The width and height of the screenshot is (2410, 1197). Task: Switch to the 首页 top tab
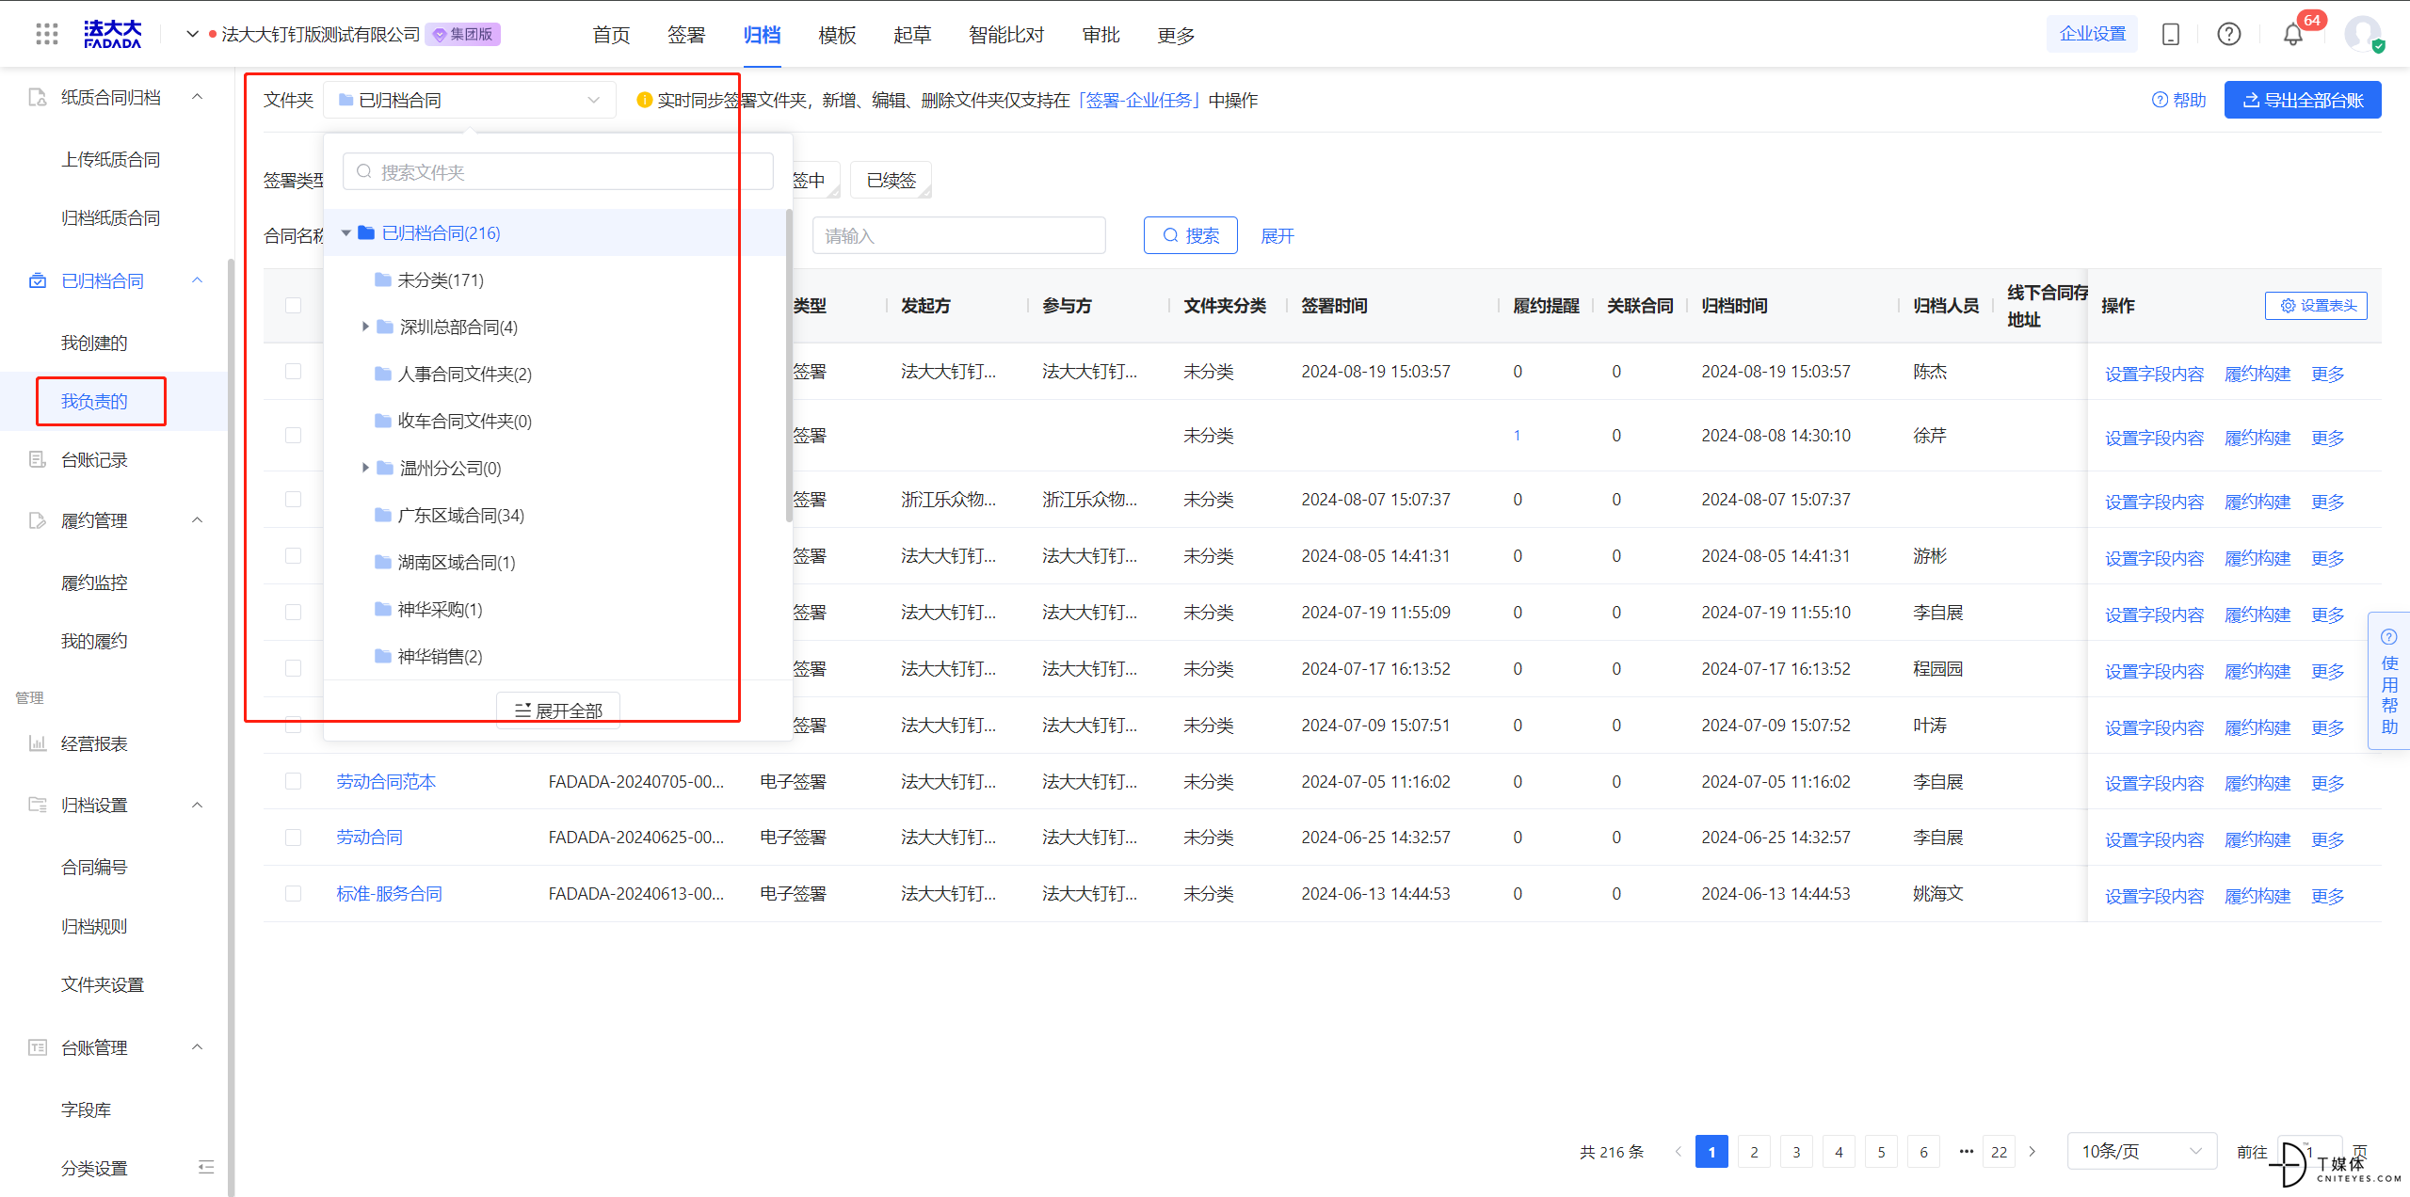[611, 35]
